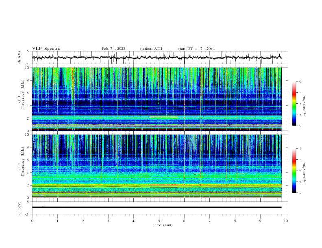The width and height of the screenshot is (322, 248).
Task: Click the upper color bar's log(PSD) label
Action: tap(304, 106)
